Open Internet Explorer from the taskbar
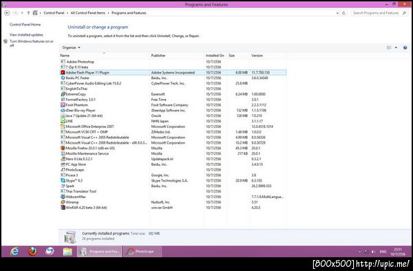 coord(14,252)
